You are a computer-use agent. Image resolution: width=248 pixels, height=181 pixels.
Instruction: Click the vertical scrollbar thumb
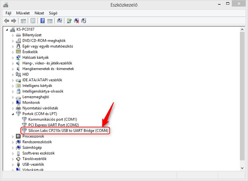coord(242,96)
